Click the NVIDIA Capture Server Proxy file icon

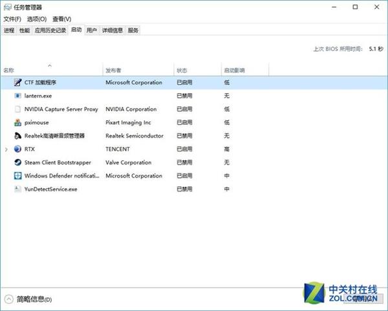point(17,109)
